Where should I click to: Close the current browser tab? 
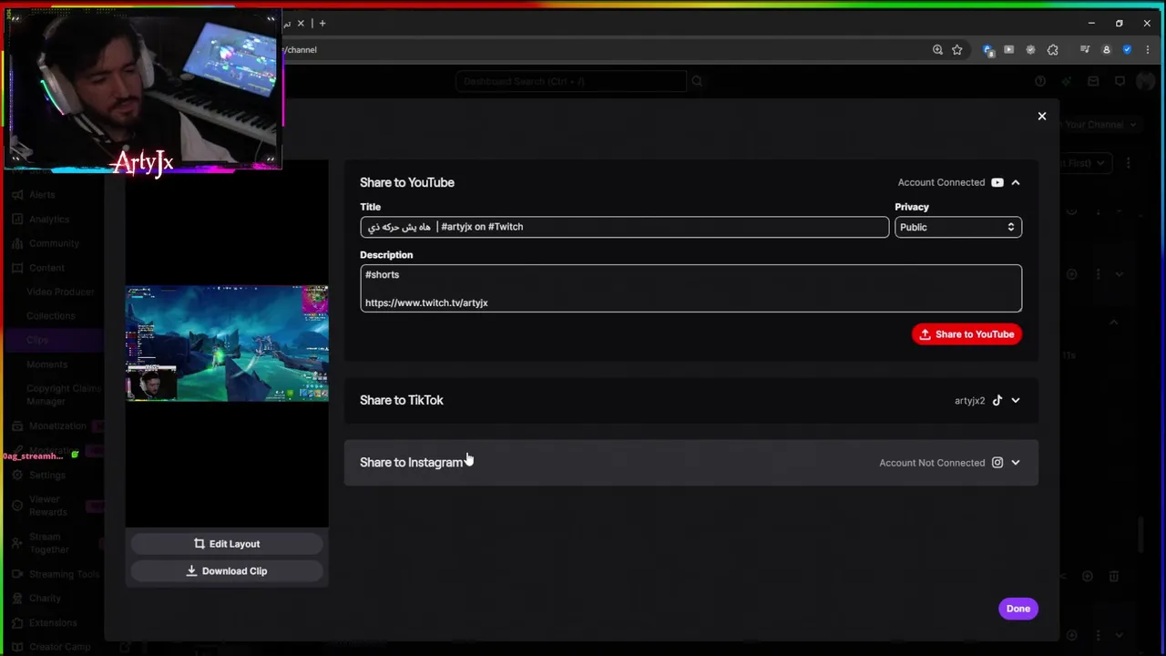(301, 23)
